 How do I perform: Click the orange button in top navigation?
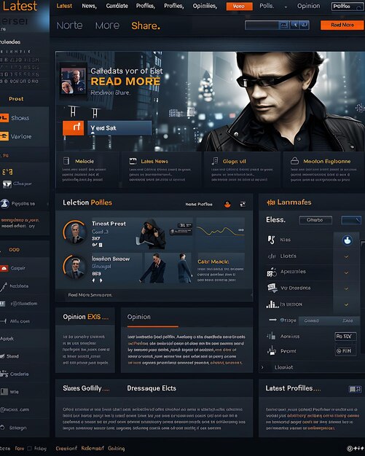[x=240, y=6]
